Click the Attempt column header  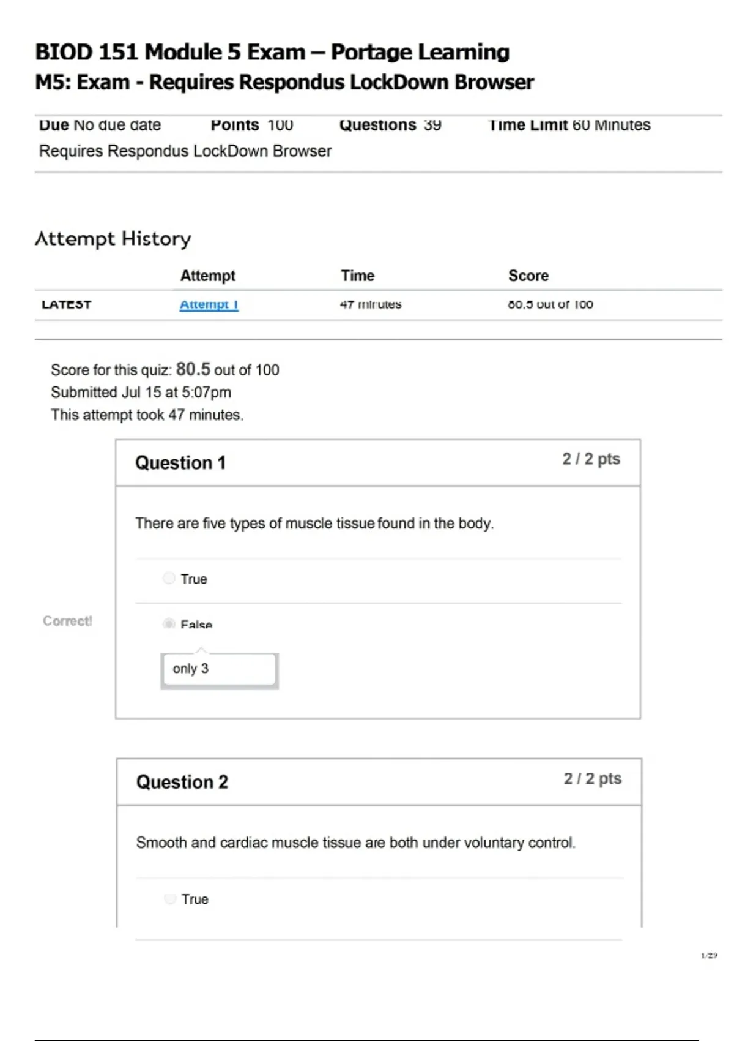pyautogui.click(x=207, y=276)
